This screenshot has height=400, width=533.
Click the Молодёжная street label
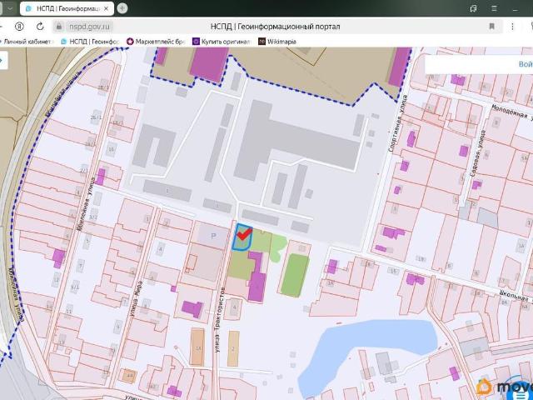click(512, 112)
